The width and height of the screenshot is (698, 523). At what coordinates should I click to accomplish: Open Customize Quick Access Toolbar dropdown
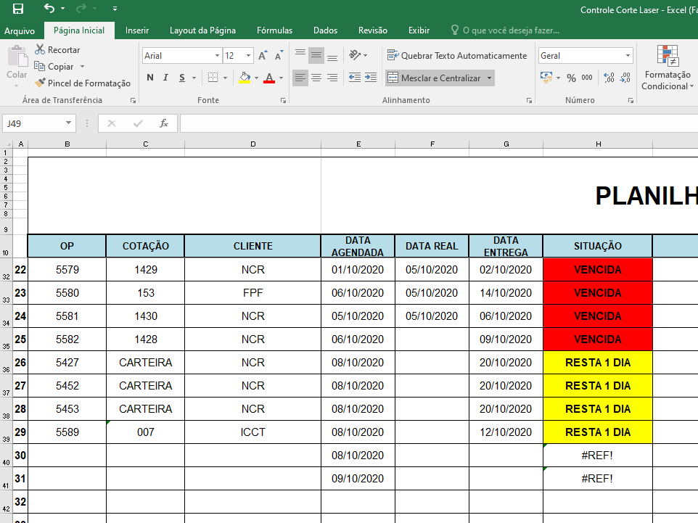(x=115, y=9)
